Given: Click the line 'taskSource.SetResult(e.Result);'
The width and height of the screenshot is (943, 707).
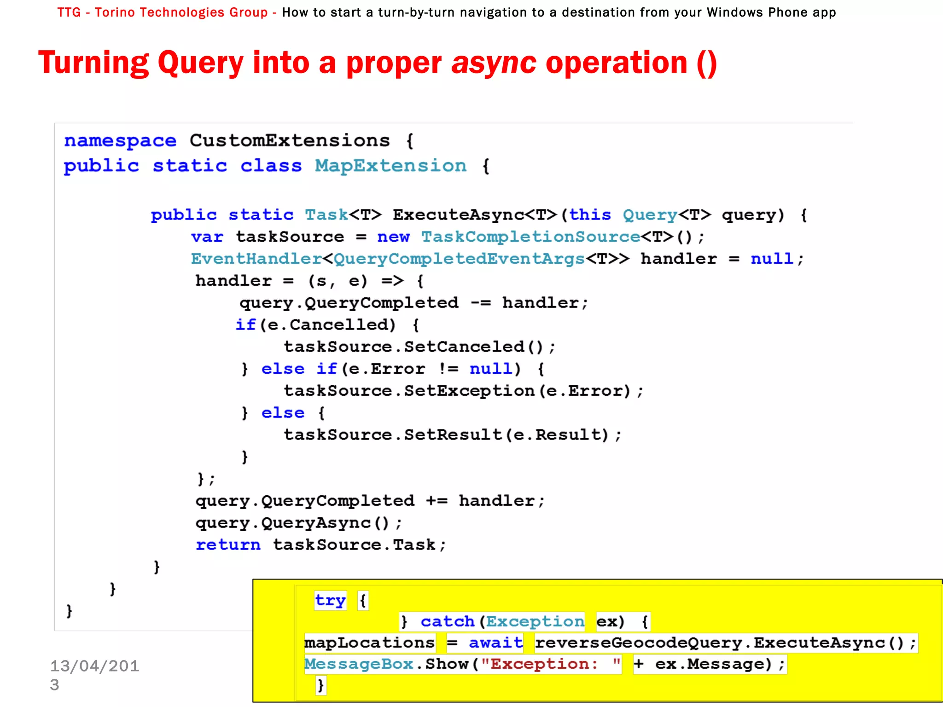Looking at the screenshot, I should [452, 435].
